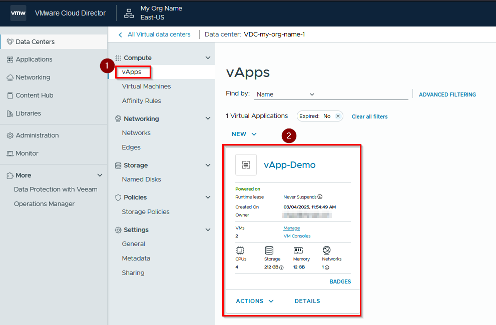Click the Libraries books icon

[x=10, y=113]
